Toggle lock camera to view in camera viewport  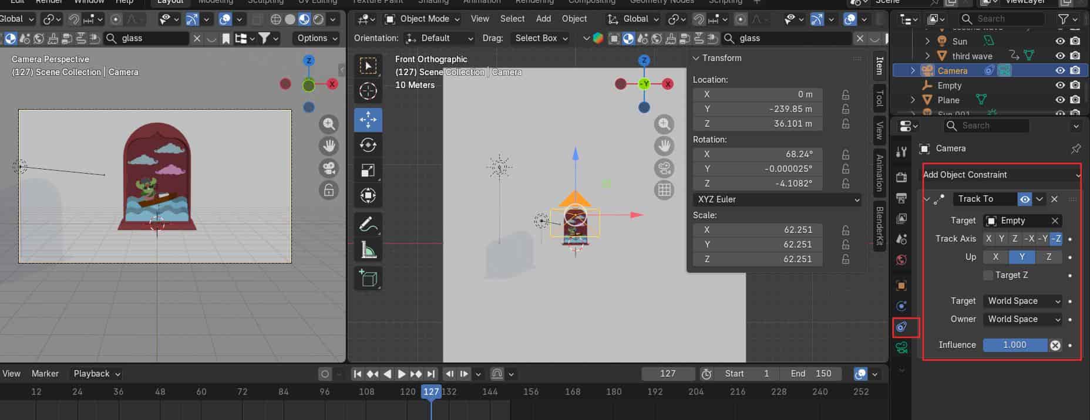pyautogui.click(x=329, y=190)
